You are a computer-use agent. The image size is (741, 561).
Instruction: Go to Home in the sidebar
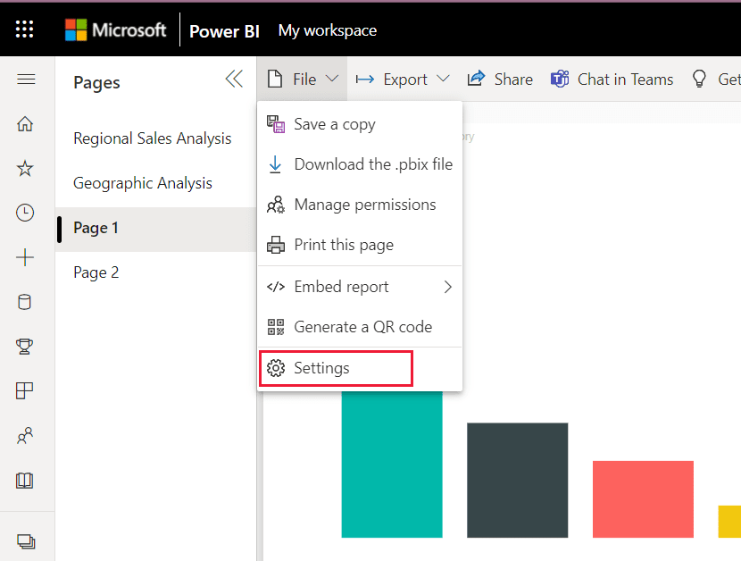pos(25,124)
